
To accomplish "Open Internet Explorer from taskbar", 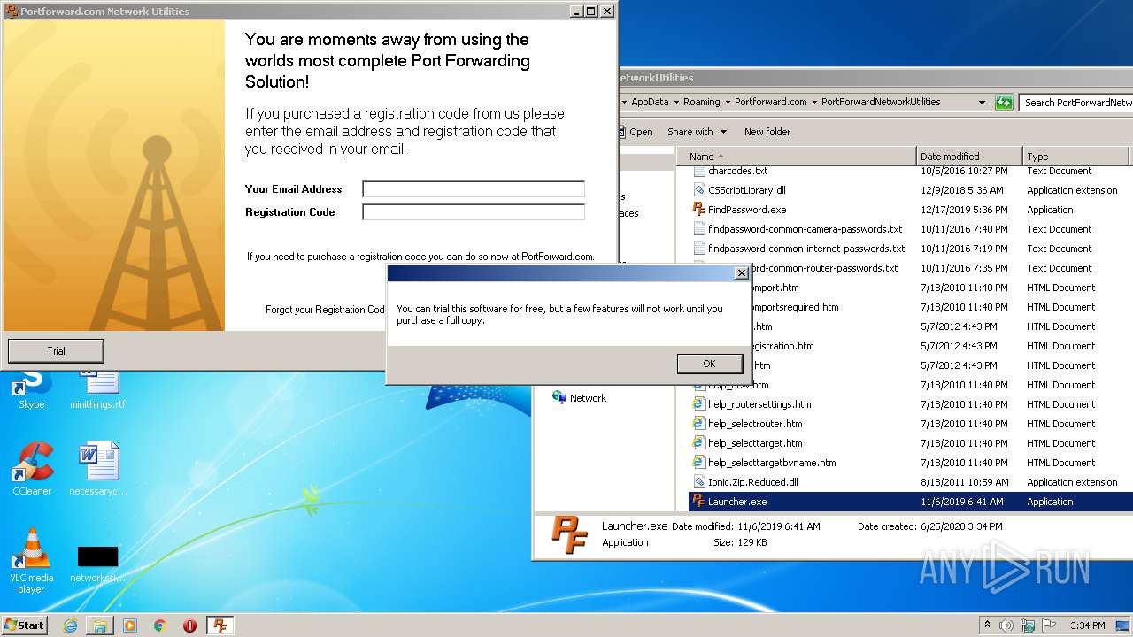I will pos(70,625).
